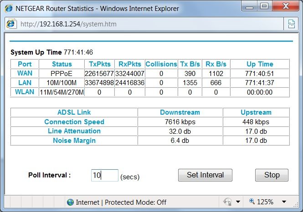Minimize the NETGEAR Router Statistics window
This screenshot has width=303, height=212.
(249, 6)
